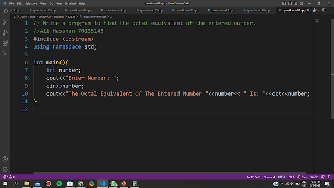Expand the 12345 breadcrumb folder
Image resolution: width=334 pixels, height=188 pixels.
(71, 17)
